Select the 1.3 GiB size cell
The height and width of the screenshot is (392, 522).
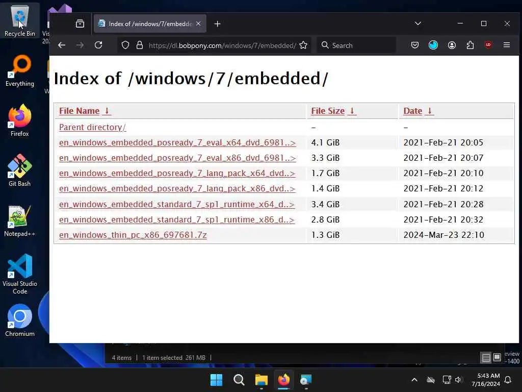352,235
